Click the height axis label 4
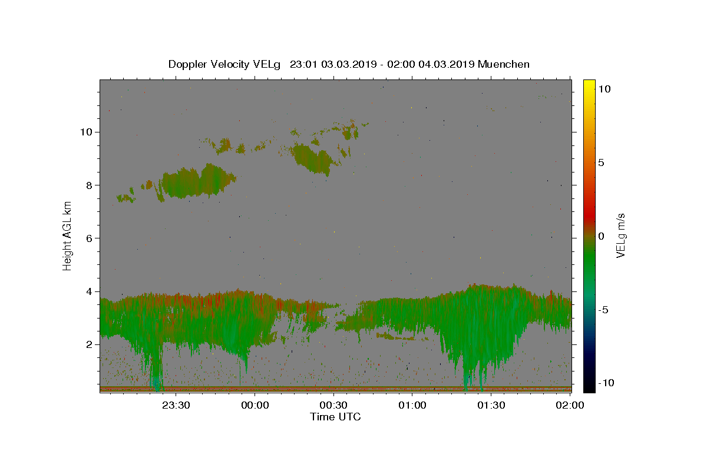Viewport: 707px width, 471px height. tap(90, 291)
